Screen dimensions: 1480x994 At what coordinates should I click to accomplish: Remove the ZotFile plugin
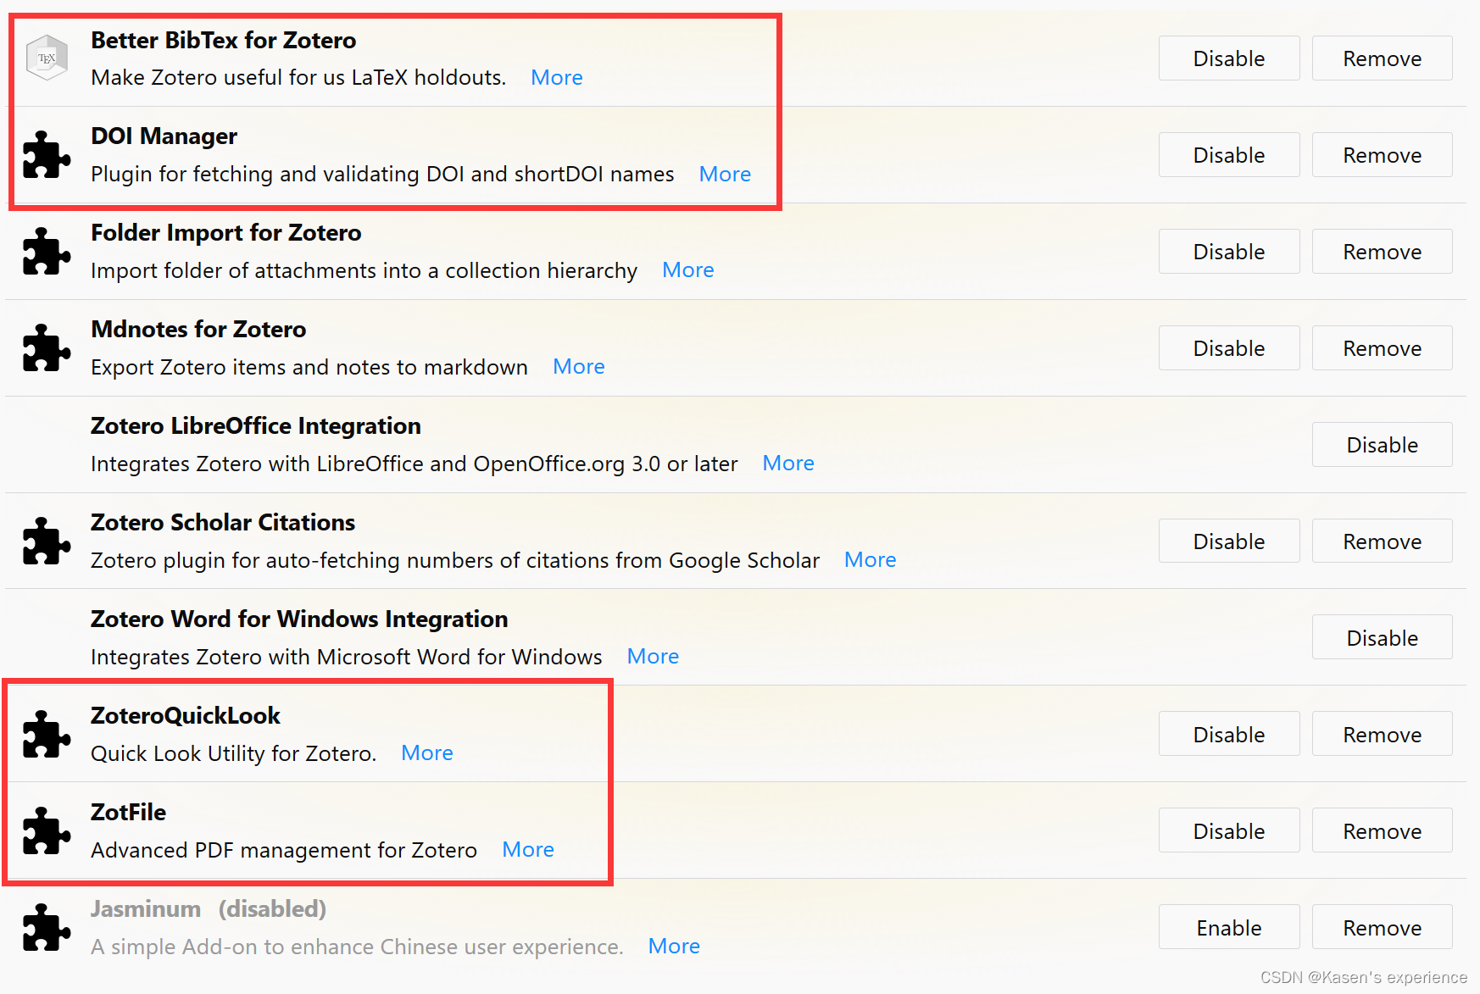(1383, 831)
